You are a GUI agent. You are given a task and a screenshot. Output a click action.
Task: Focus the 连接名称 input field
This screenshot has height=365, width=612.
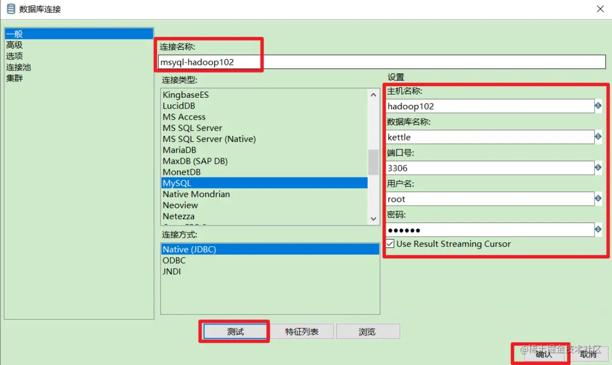pyautogui.click(x=382, y=62)
